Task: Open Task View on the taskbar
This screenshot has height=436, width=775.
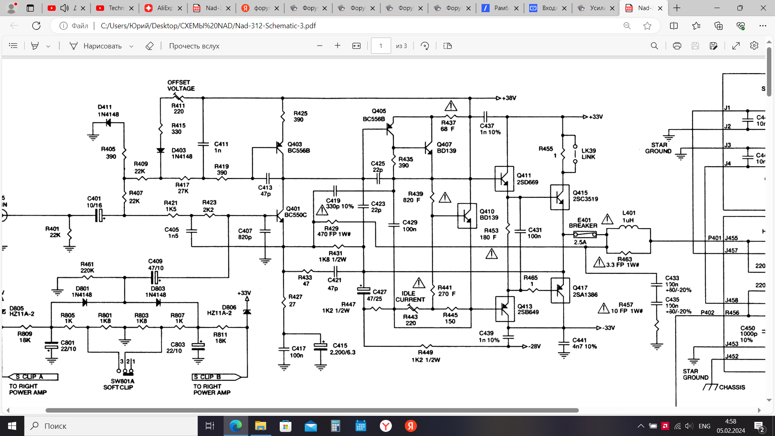Action: click(210, 426)
